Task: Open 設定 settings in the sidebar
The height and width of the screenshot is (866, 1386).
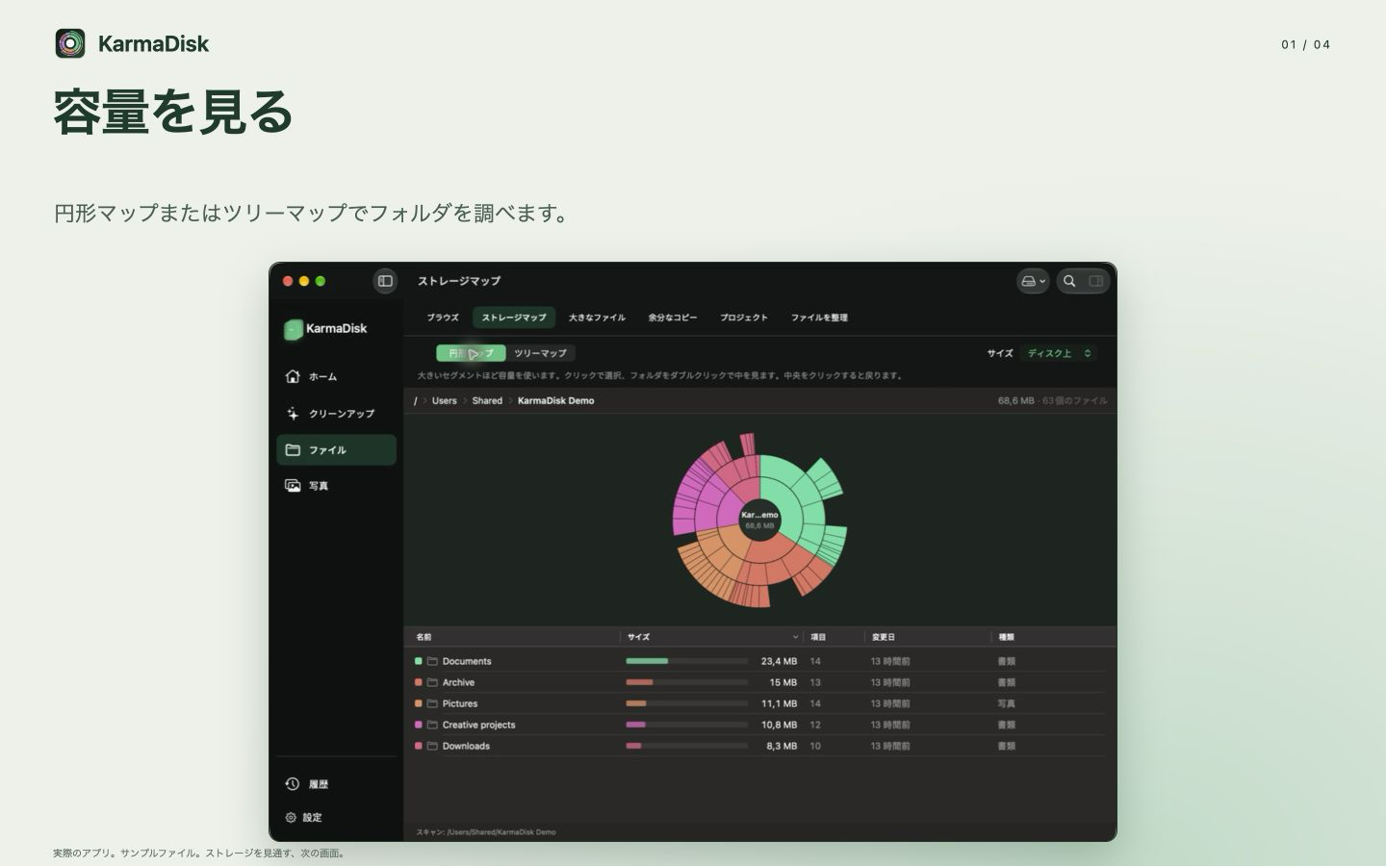Action: (x=336, y=817)
